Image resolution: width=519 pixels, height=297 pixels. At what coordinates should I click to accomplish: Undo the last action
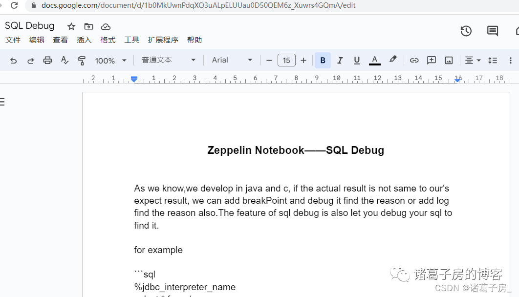13,61
